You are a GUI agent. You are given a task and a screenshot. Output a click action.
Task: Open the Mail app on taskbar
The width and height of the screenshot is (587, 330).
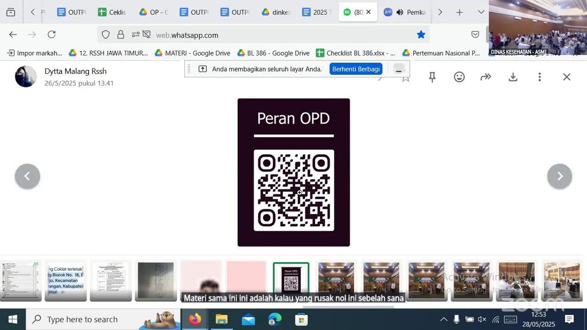tap(248, 319)
